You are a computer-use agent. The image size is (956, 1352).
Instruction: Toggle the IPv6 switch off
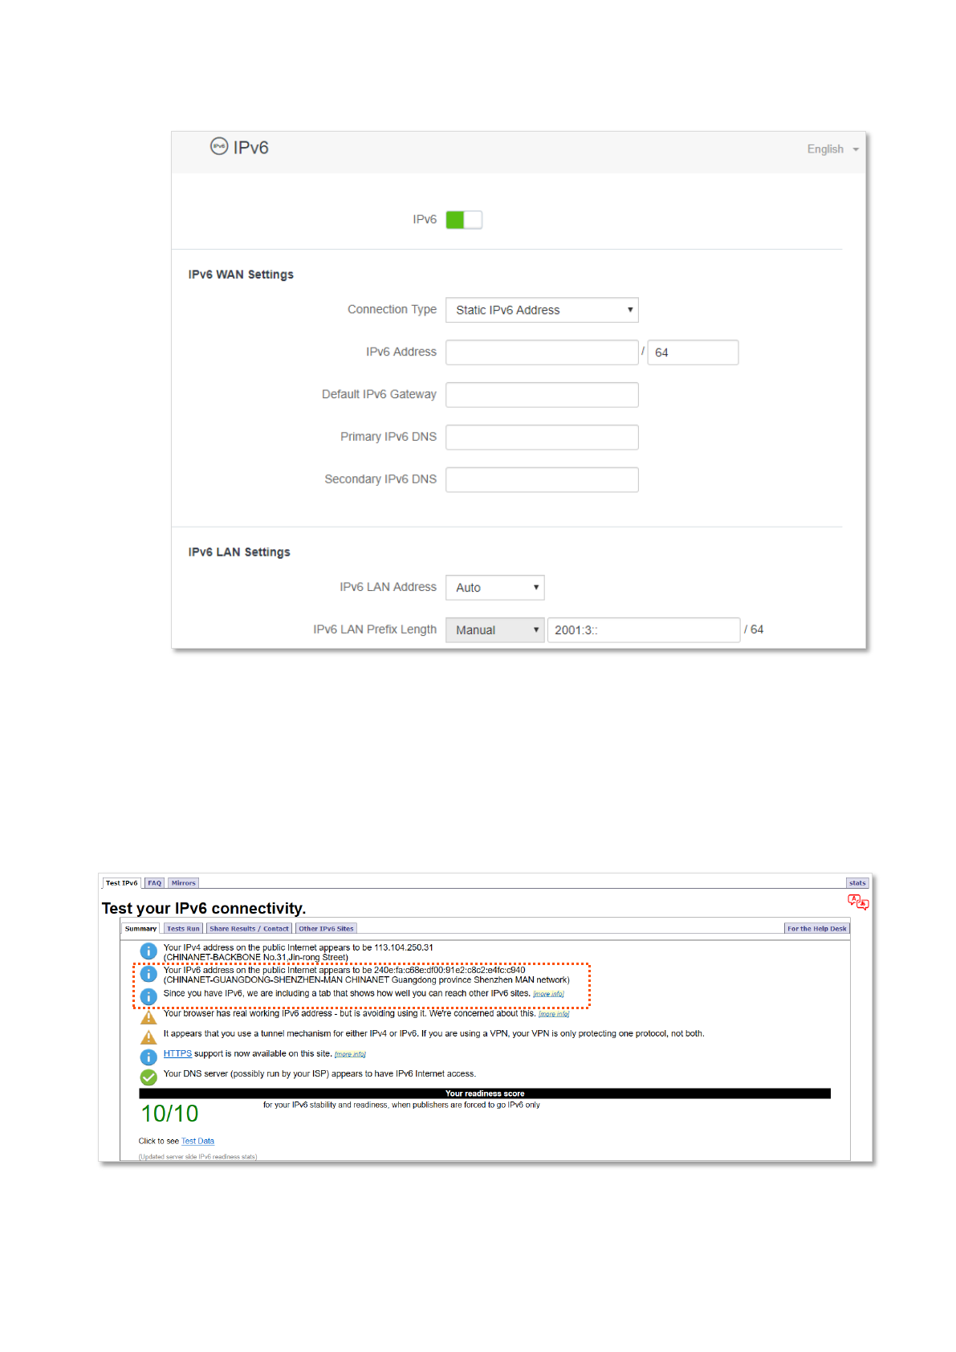coord(464,220)
